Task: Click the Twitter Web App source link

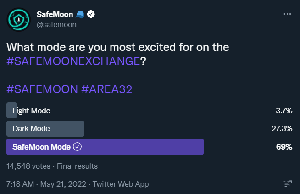Action: pyautogui.click(x=121, y=184)
